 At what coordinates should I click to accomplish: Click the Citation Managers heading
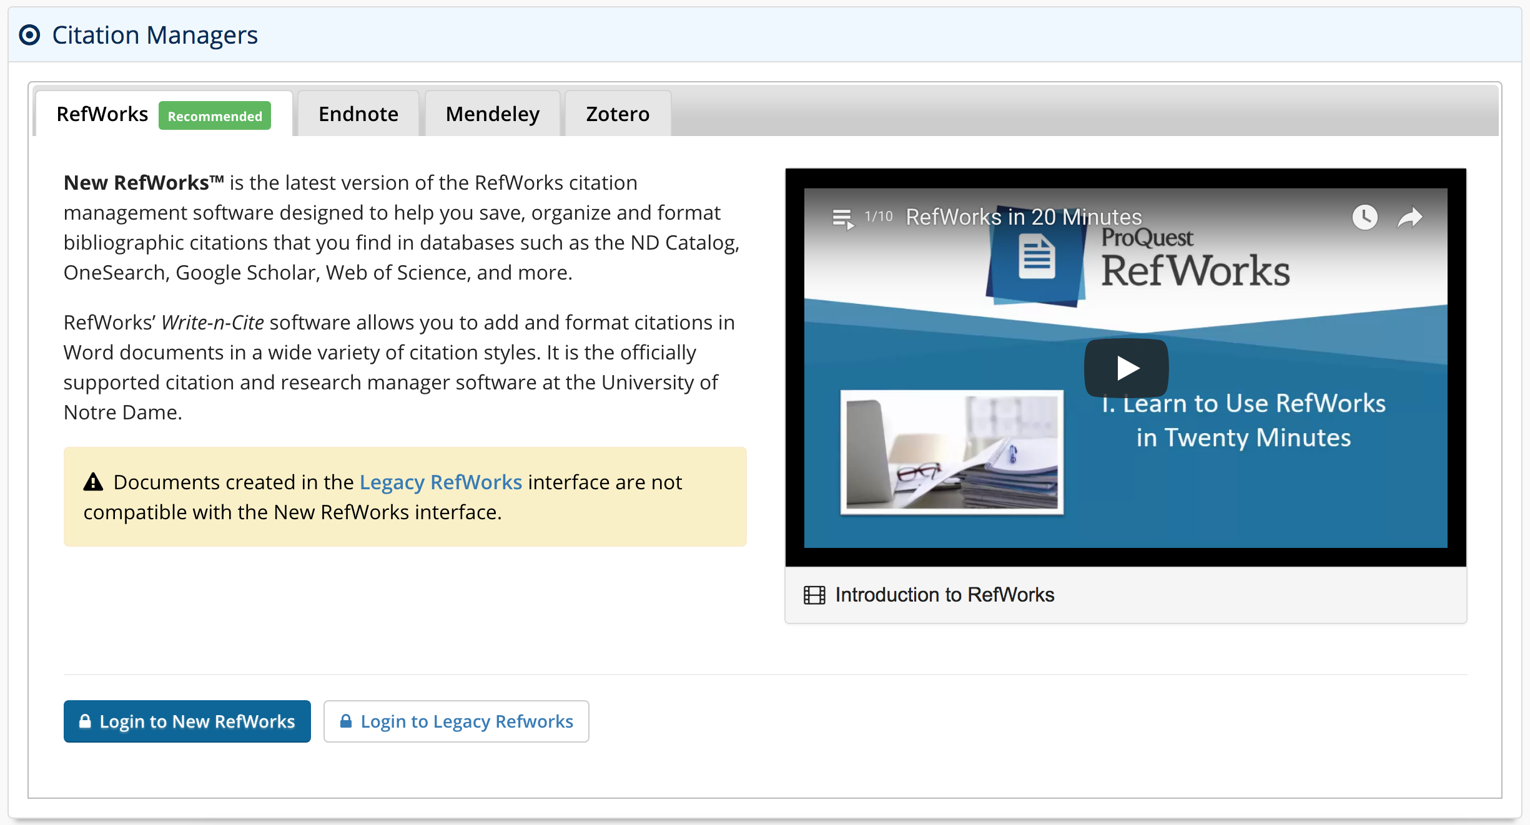[155, 35]
